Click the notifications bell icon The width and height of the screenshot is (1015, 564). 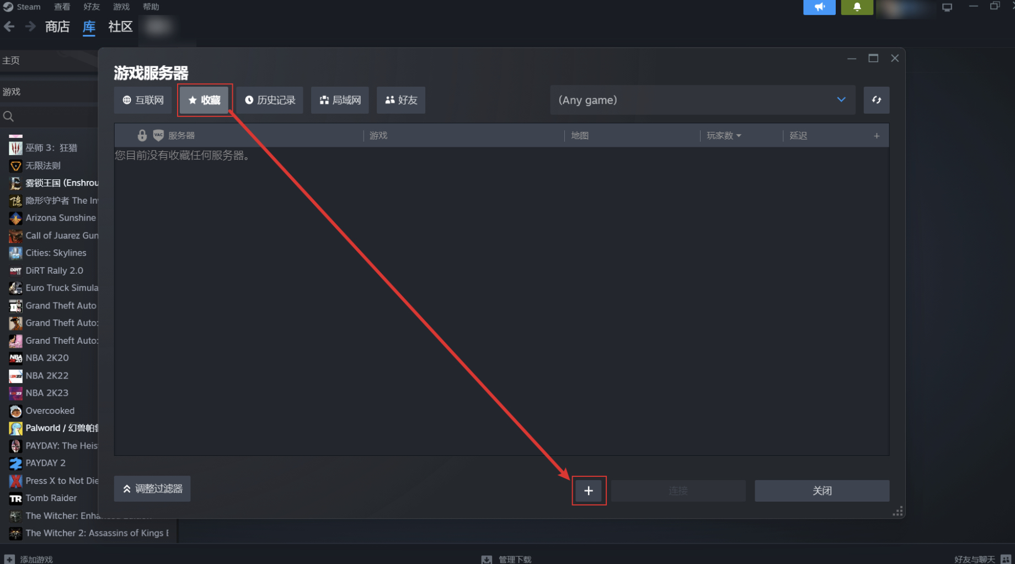[x=857, y=7]
